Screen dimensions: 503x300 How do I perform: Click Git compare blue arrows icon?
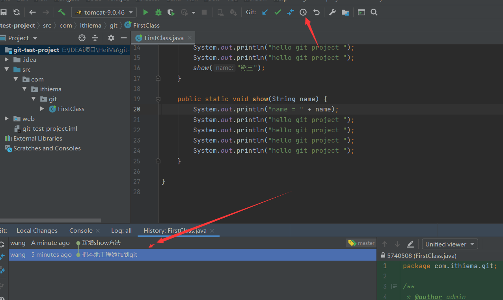(x=291, y=12)
